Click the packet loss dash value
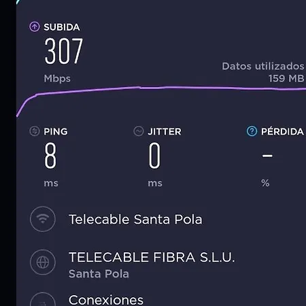This screenshot has height=306, width=306. coord(267,156)
